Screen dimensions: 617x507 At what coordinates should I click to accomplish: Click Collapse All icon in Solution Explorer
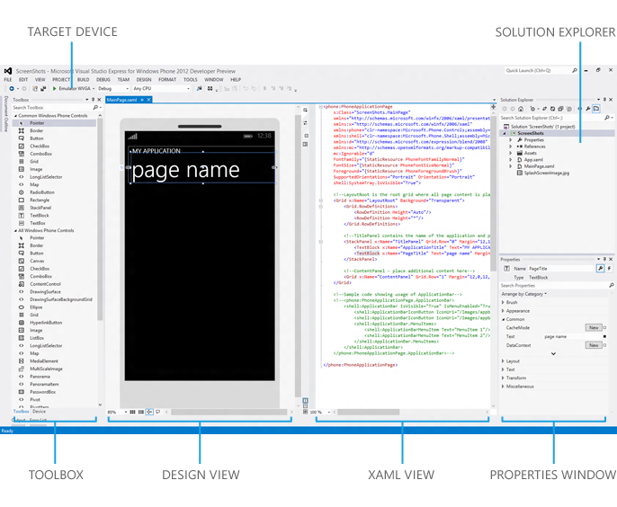[560, 109]
